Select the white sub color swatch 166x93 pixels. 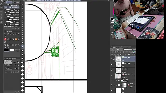[x=12, y=50]
